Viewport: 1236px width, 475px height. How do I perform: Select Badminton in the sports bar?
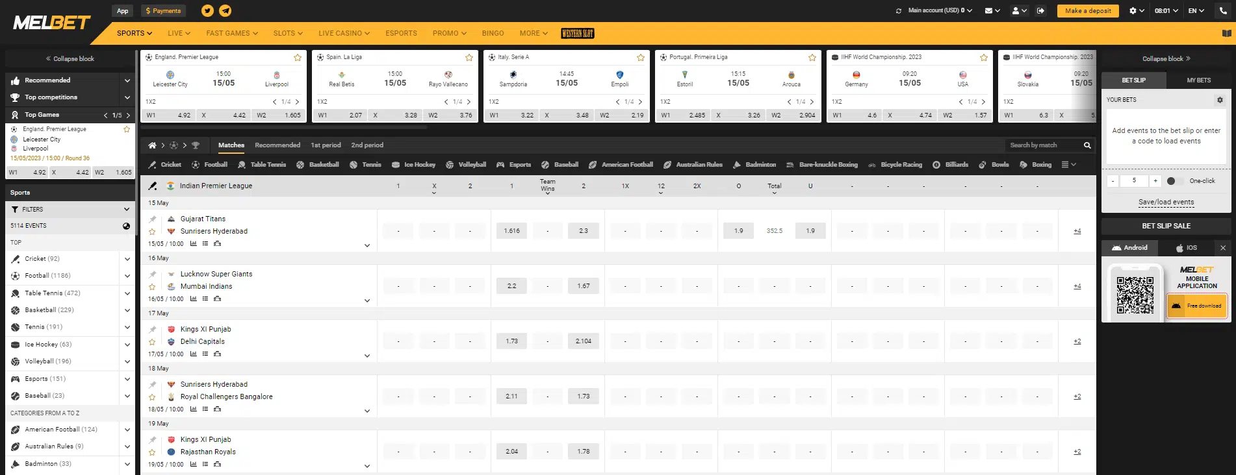pyautogui.click(x=754, y=165)
